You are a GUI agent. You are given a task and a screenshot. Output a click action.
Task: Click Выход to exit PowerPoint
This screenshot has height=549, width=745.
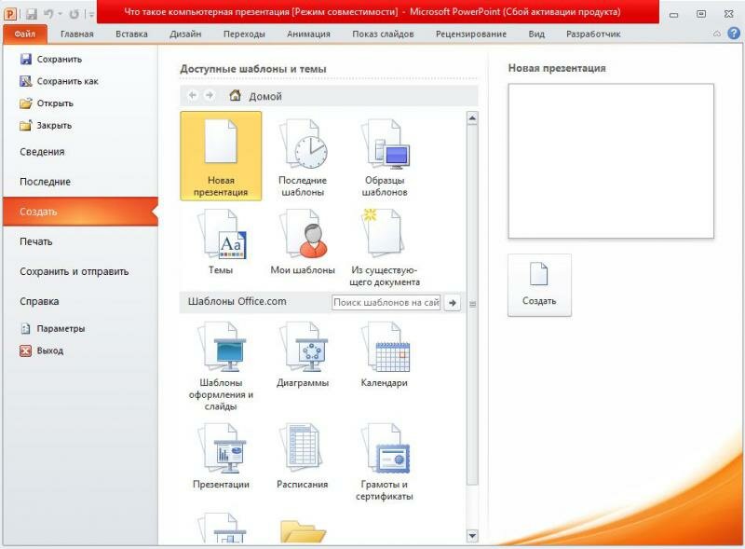pyautogui.click(x=42, y=350)
